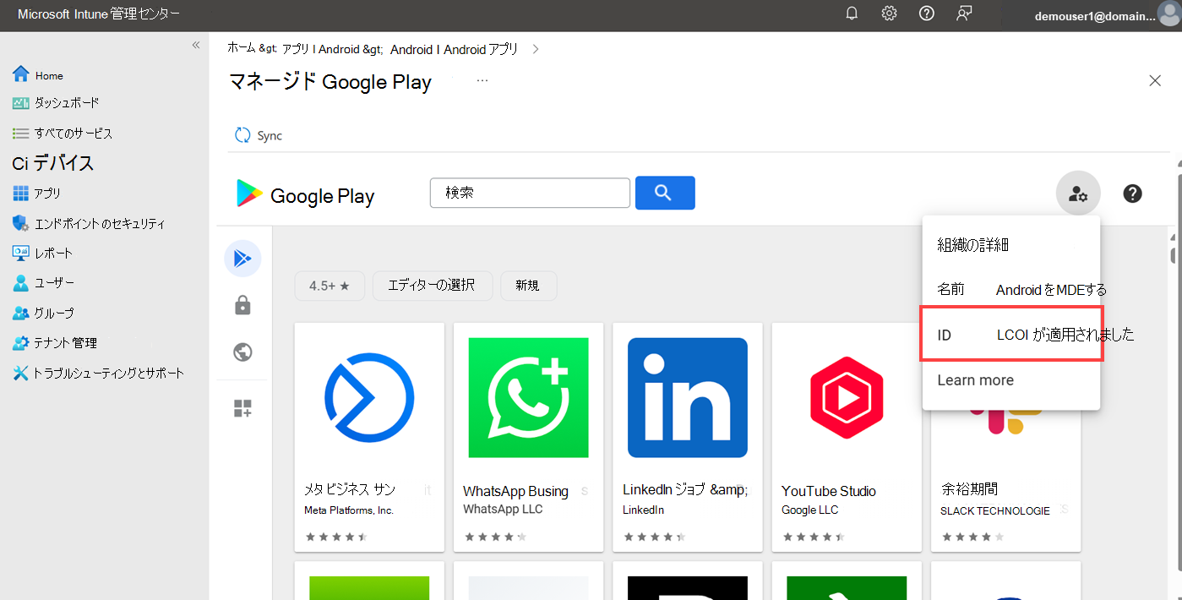Click Learn more in organization popup
1182x600 pixels.
click(975, 380)
